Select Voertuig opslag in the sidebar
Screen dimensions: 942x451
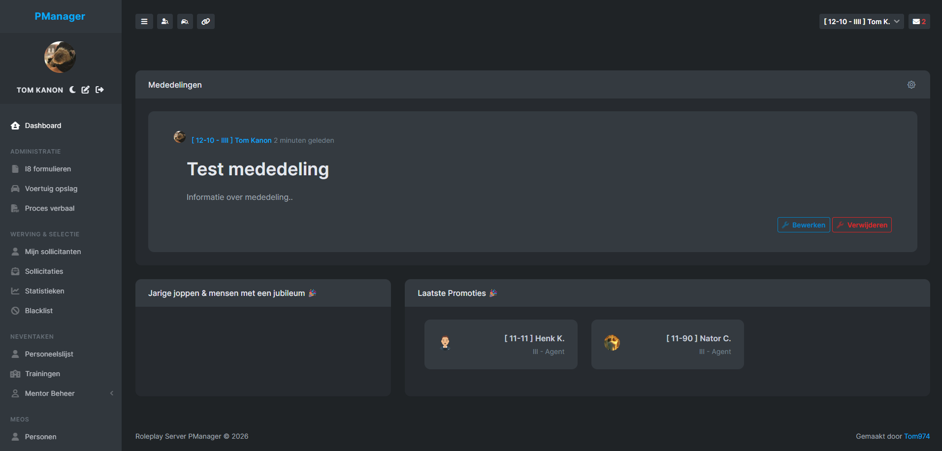pyautogui.click(x=51, y=189)
